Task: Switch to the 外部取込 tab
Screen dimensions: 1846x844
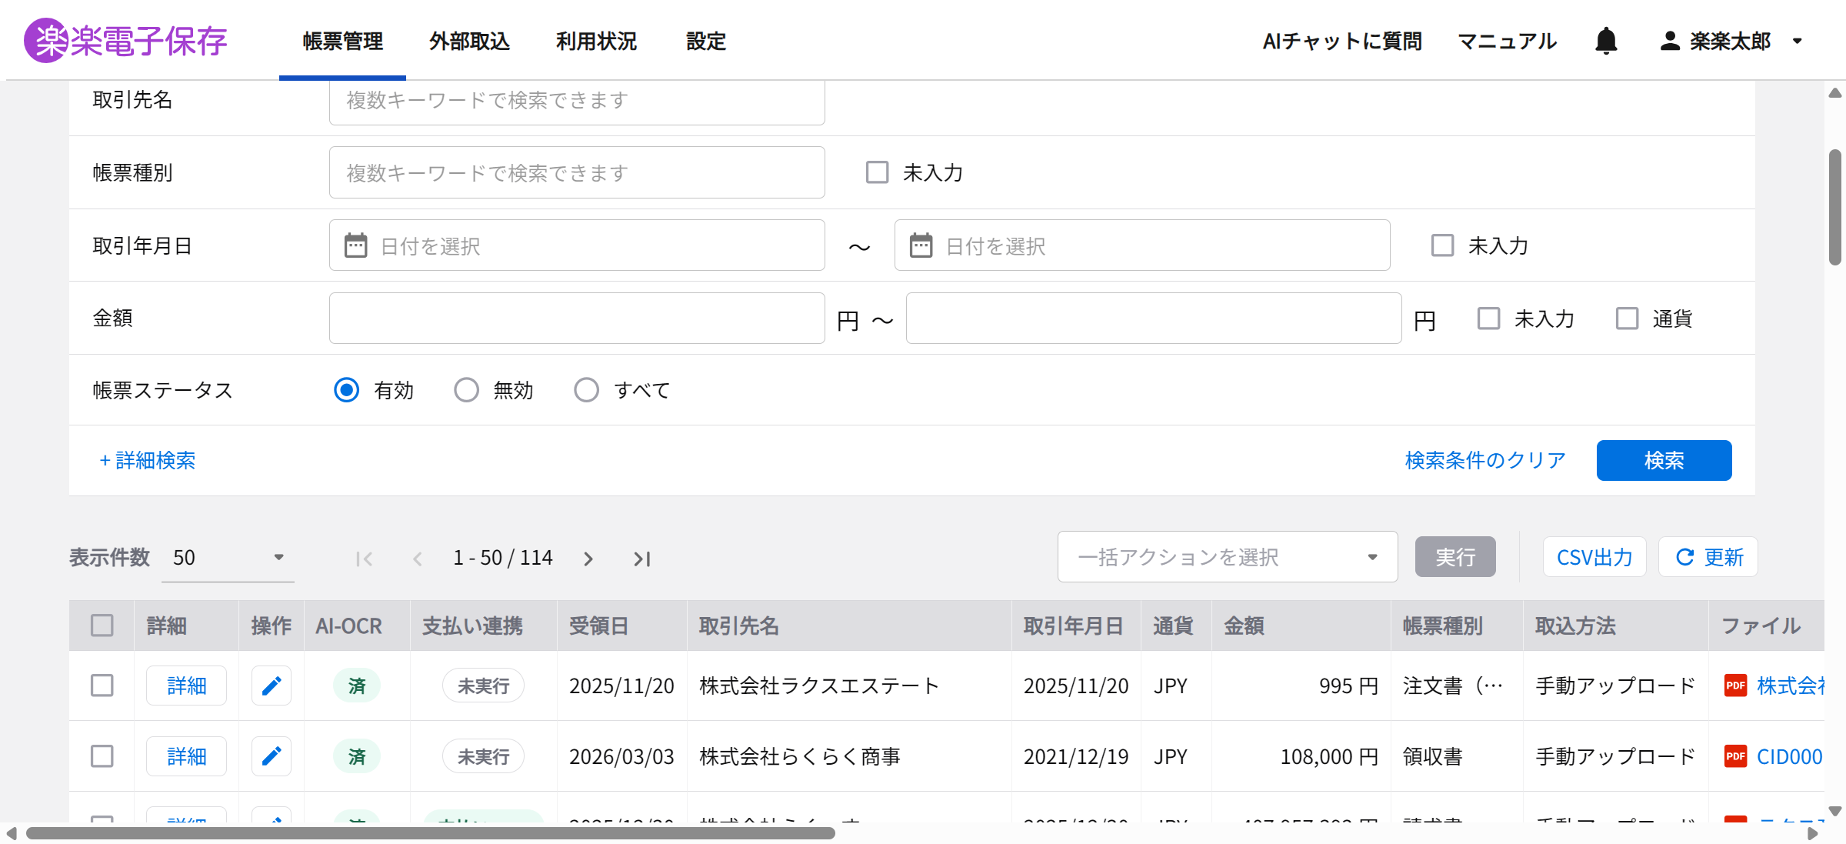Action: pos(469,41)
